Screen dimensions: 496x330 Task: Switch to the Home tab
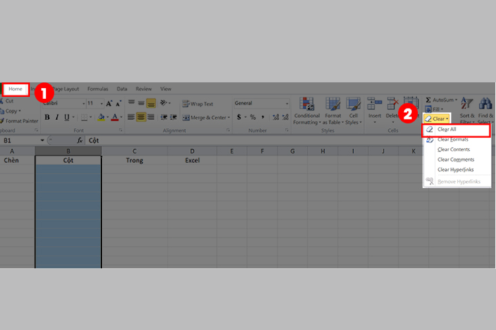click(x=15, y=89)
